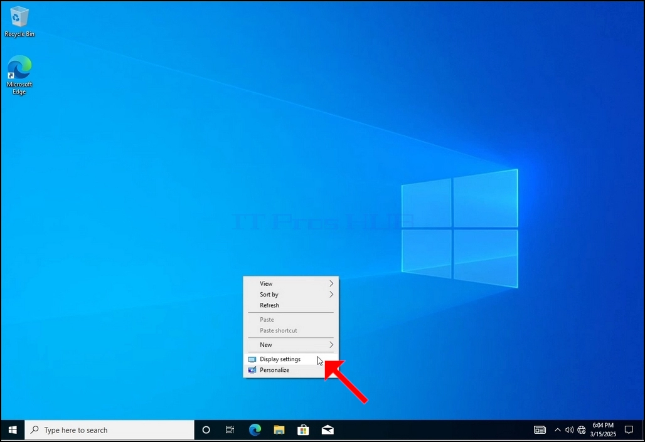The height and width of the screenshot is (442, 645).
Task: Open the Action Center notifications icon
Action: point(629,430)
